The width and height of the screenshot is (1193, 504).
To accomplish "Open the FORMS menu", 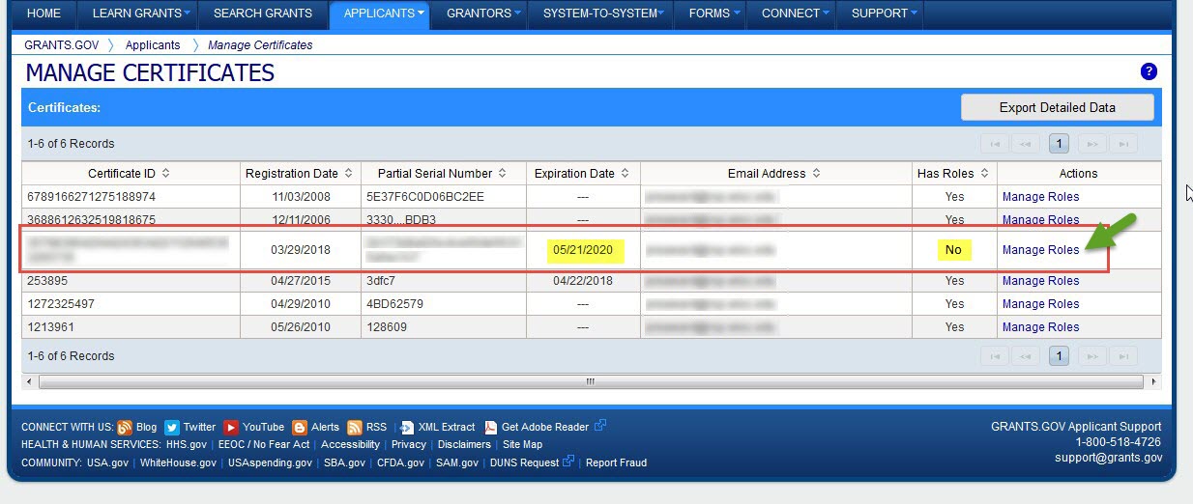I will [711, 14].
